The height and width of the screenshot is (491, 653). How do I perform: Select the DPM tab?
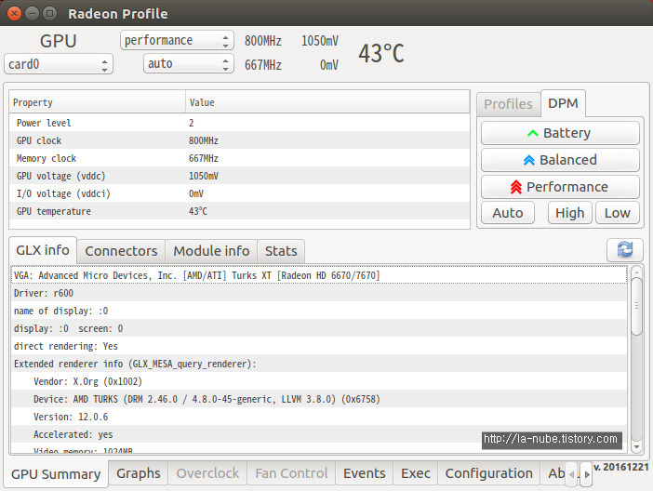pos(563,103)
